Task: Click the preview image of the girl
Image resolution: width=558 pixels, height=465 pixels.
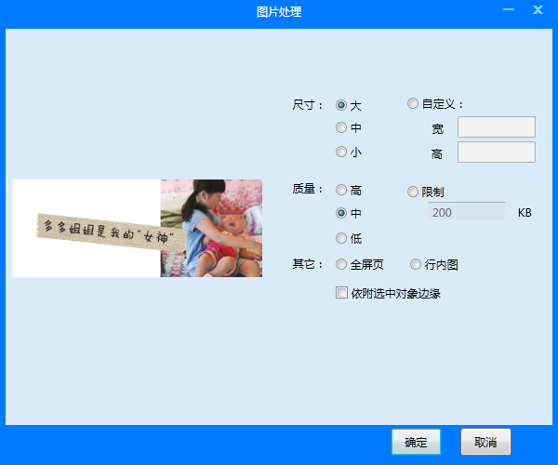Action: point(211,228)
